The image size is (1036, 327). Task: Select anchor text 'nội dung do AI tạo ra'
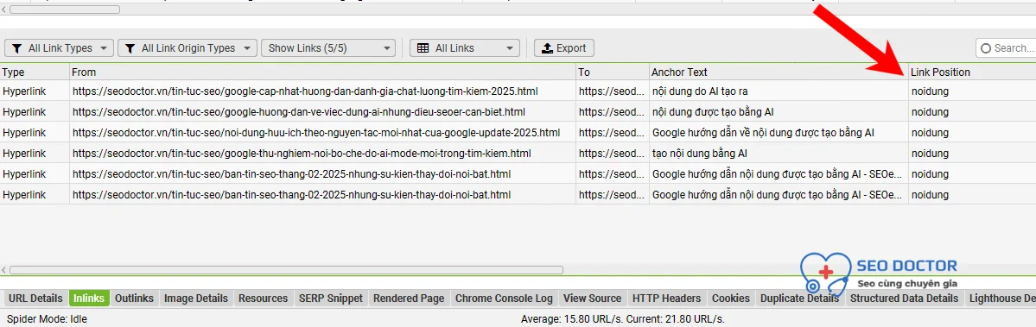click(700, 91)
